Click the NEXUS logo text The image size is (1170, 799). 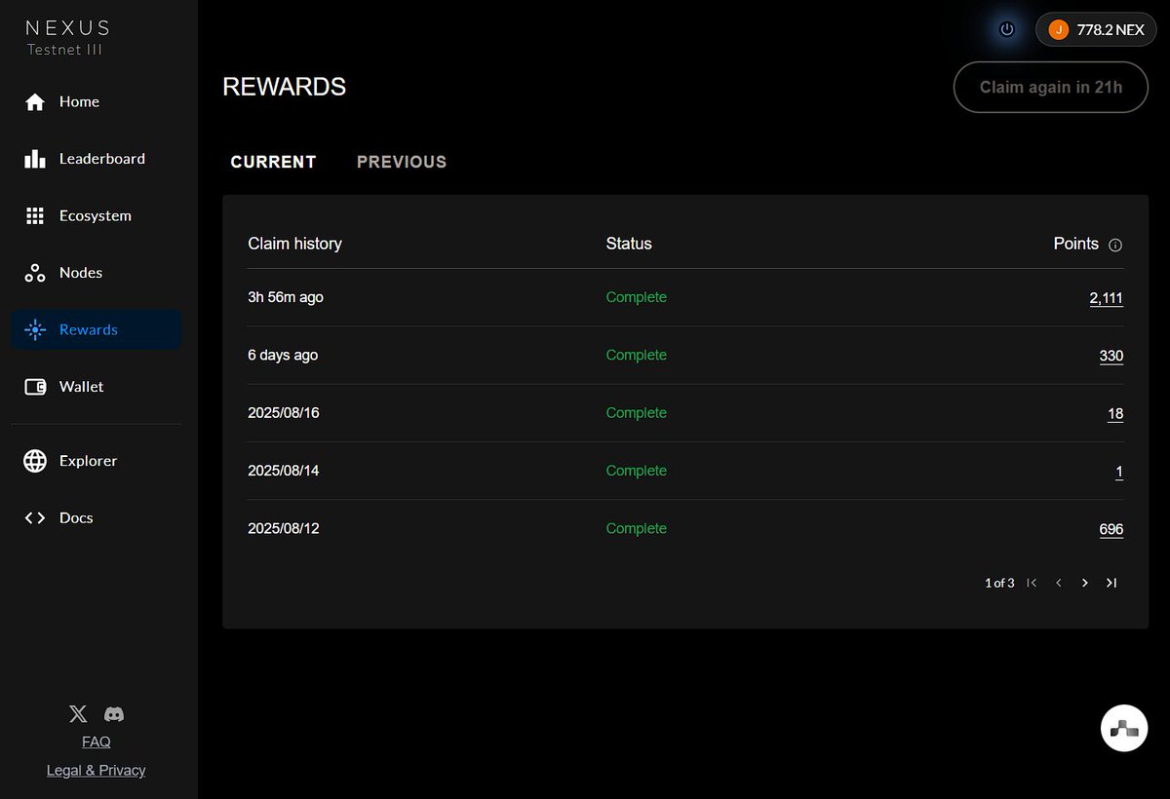67,28
